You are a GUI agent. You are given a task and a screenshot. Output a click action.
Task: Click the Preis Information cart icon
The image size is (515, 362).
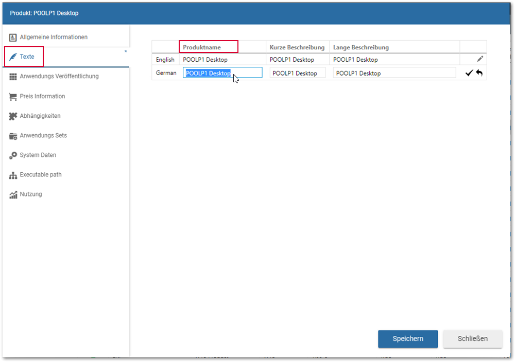click(x=13, y=96)
